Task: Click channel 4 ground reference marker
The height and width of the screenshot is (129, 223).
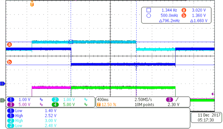Action: point(2,101)
